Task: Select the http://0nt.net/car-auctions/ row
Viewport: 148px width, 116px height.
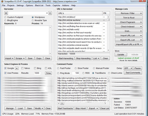Action: coord(82,20)
